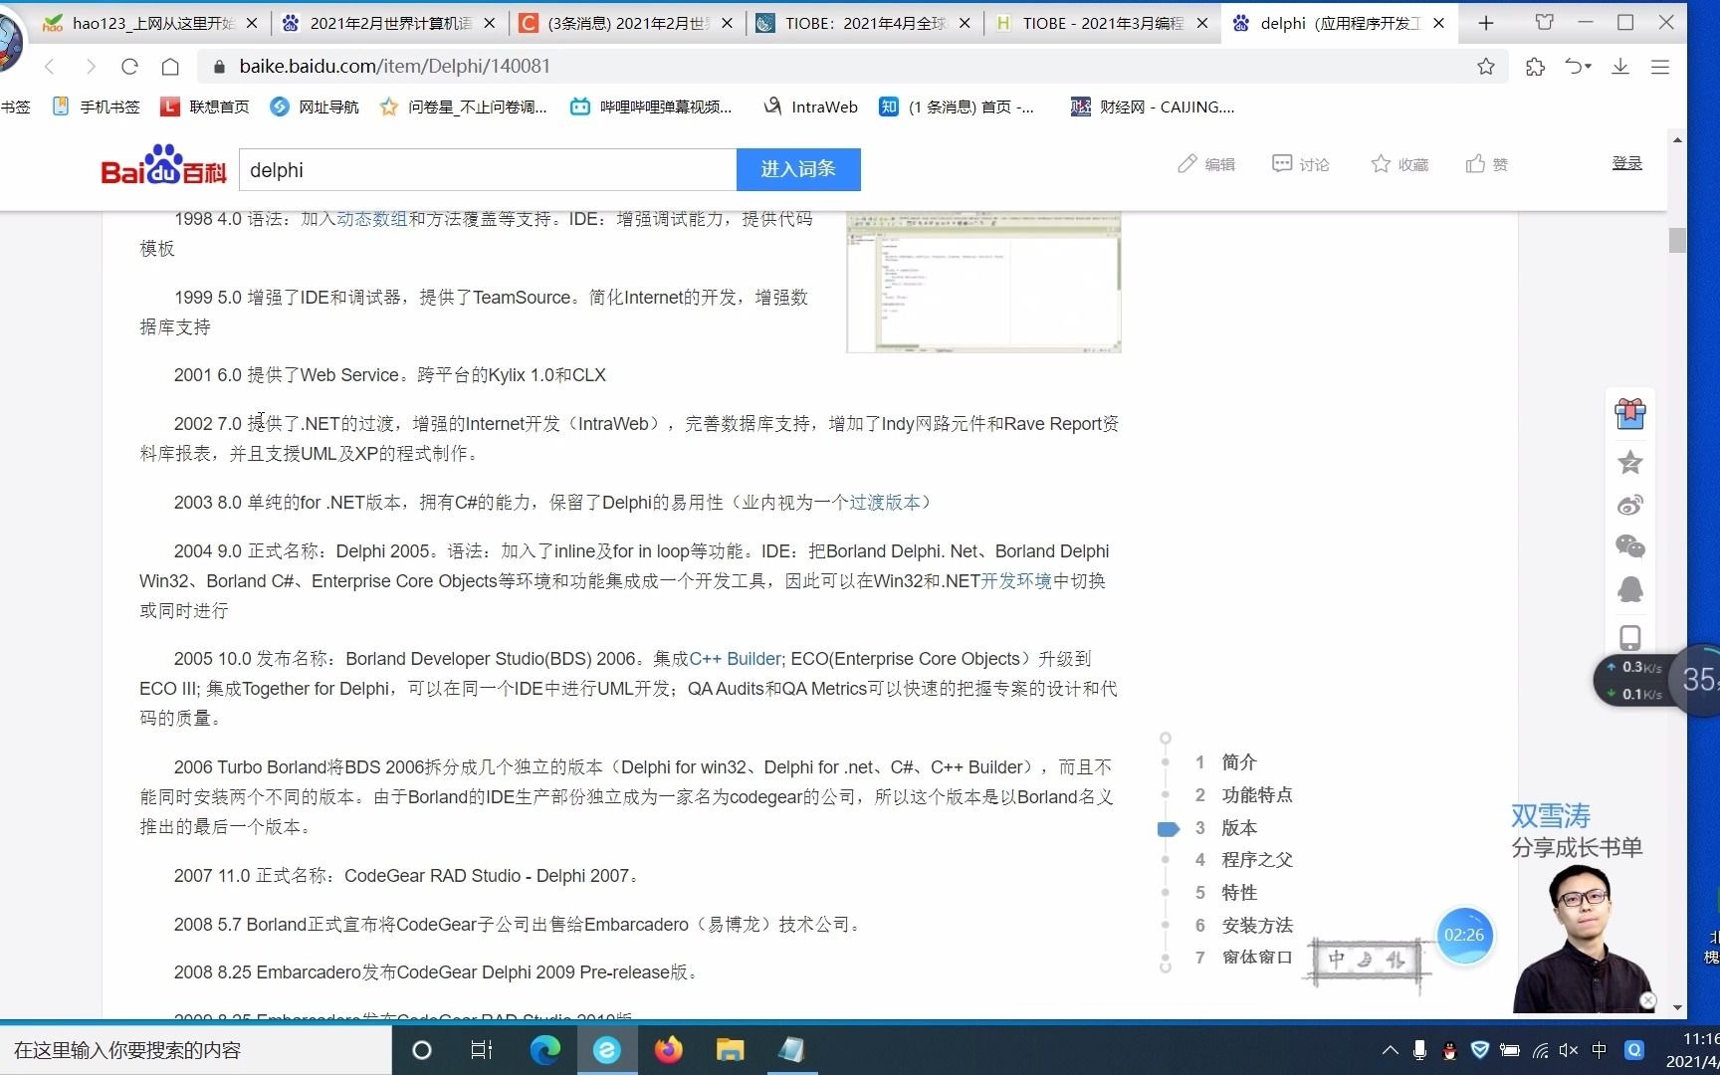The image size is (1720, 1075).
Task: Open the 问卷星 bookmark
Action: (x=464, y=107)
